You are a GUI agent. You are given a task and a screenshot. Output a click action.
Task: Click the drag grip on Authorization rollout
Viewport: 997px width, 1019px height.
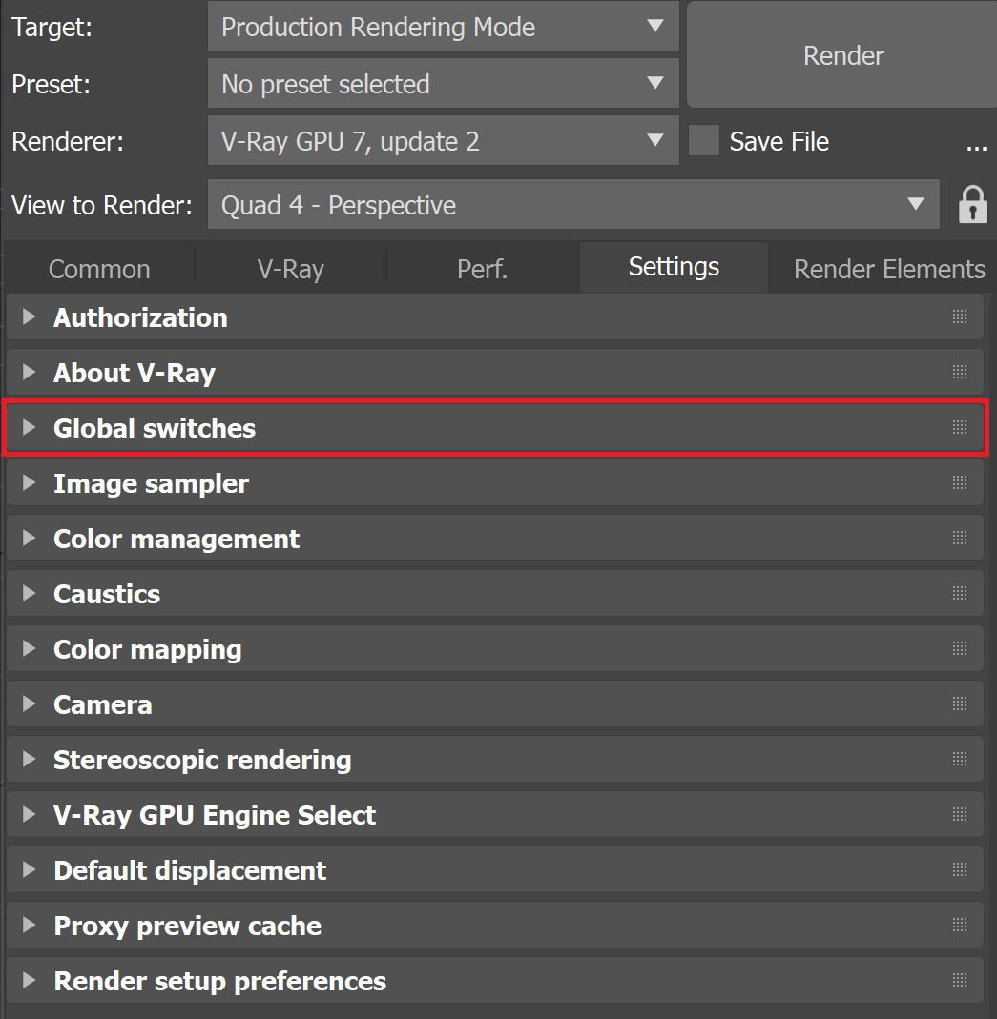[x=959, y=317]
